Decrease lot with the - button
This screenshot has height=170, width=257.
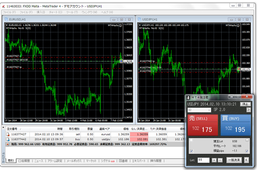[220, 160]
